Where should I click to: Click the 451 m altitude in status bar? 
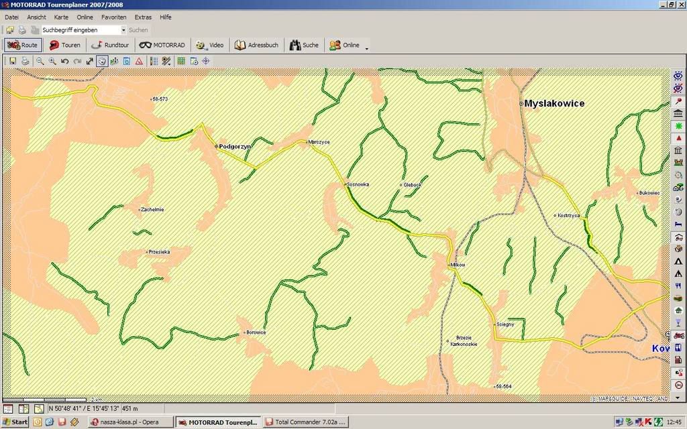(129, 409)
